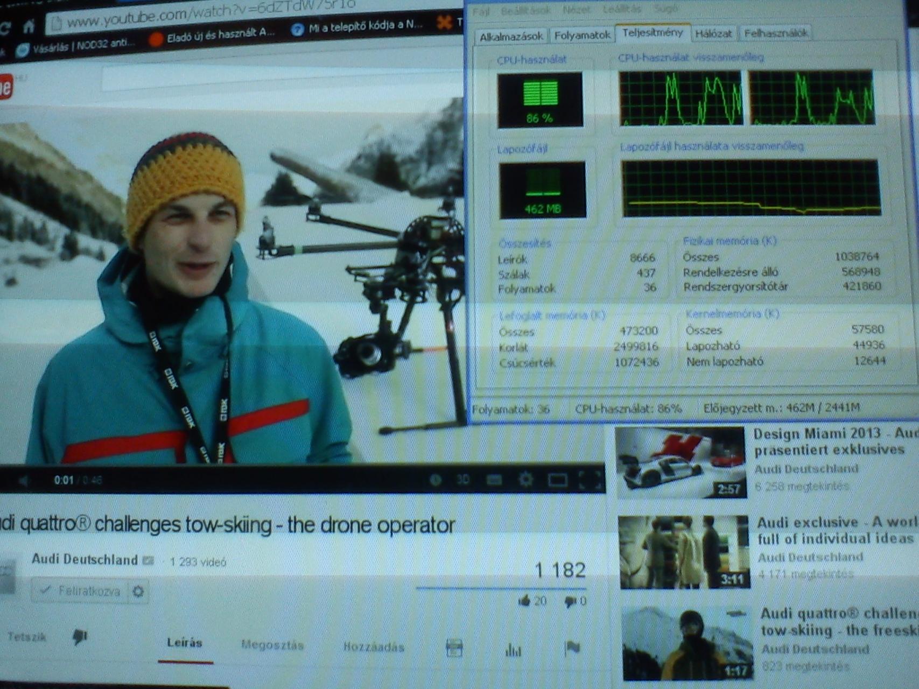This screenshot has width=919, height=689.
Task: Open Task Manager Fájl menu
Action: pyautogui.click(x=481, y=11)
